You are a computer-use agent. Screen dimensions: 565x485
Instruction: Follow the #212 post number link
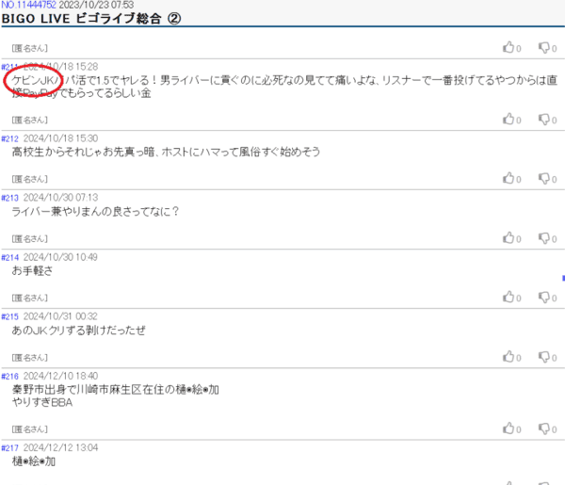point(9,139)
